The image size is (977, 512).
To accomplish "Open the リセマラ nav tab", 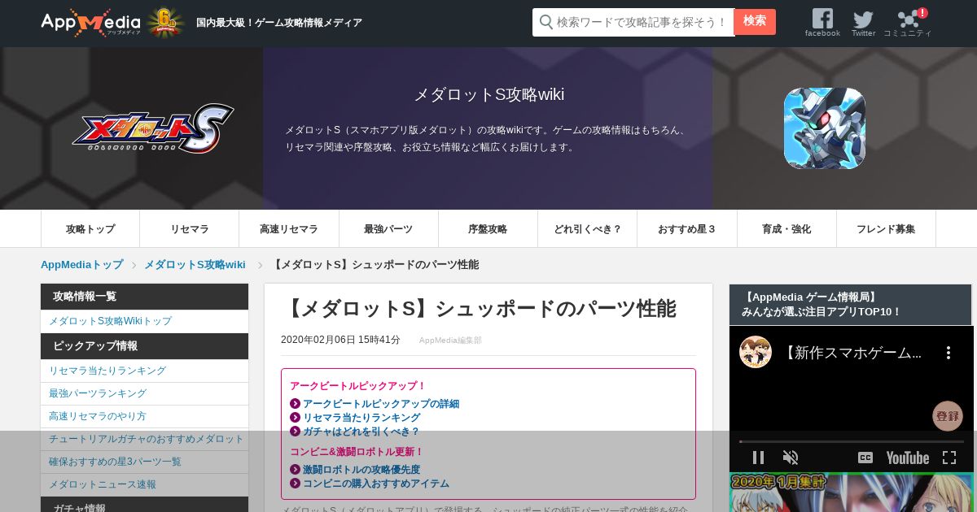I will [190, 228].
